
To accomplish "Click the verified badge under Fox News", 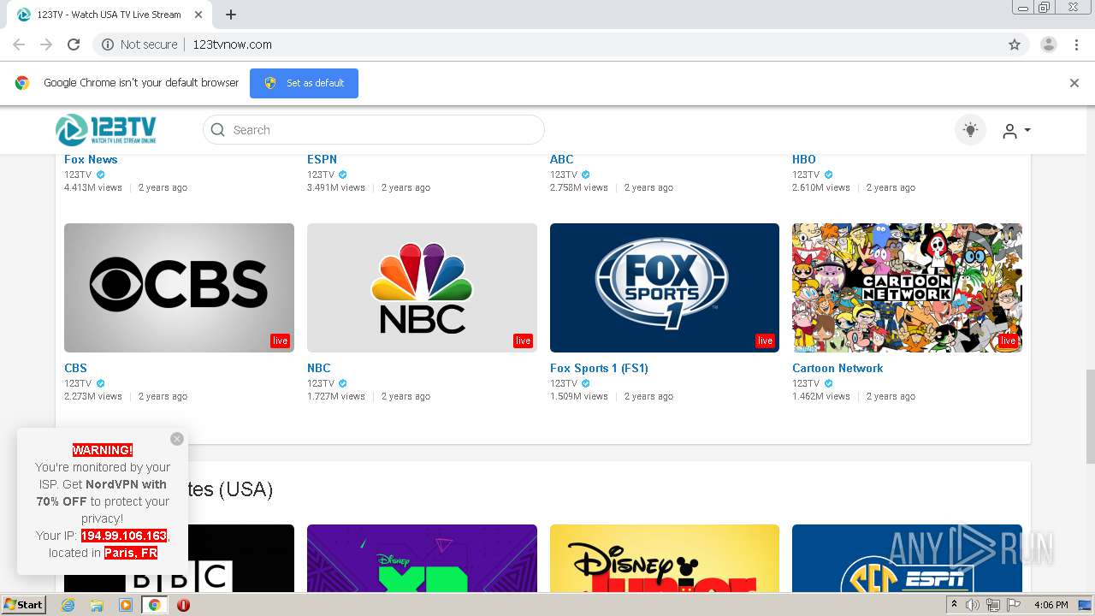I will (100, 175).
